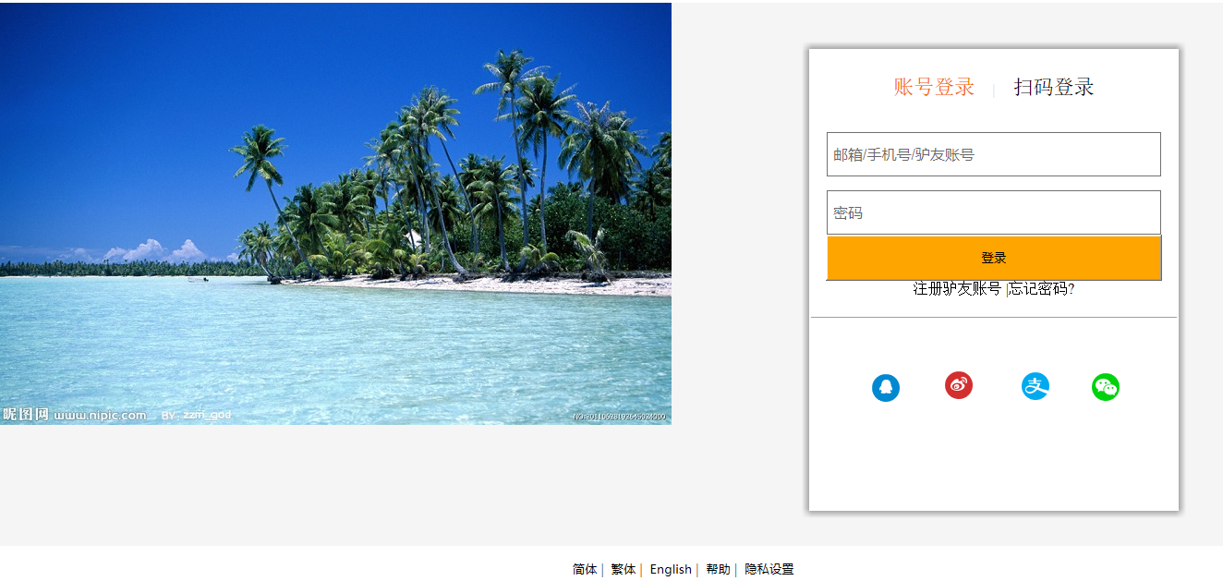Viewport: 1223px width, 581px height.
Task: Open the 扫码登录 tab
Action: tap(1054, 88)
